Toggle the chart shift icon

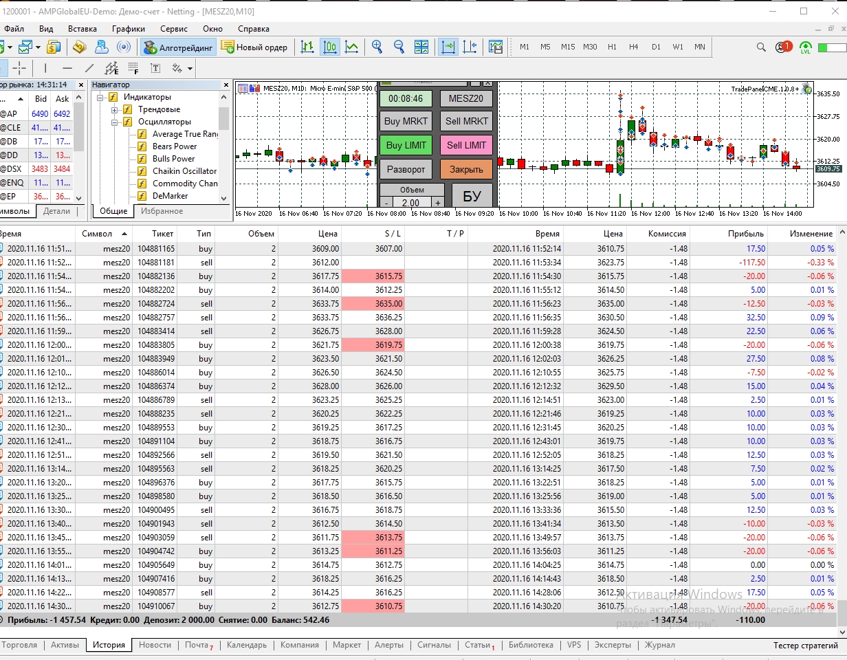point(470,47)
